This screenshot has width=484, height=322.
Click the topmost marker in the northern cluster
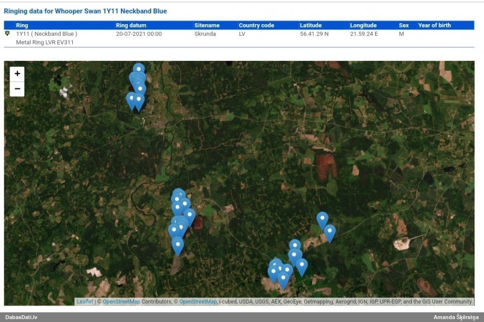click(139, 69)
